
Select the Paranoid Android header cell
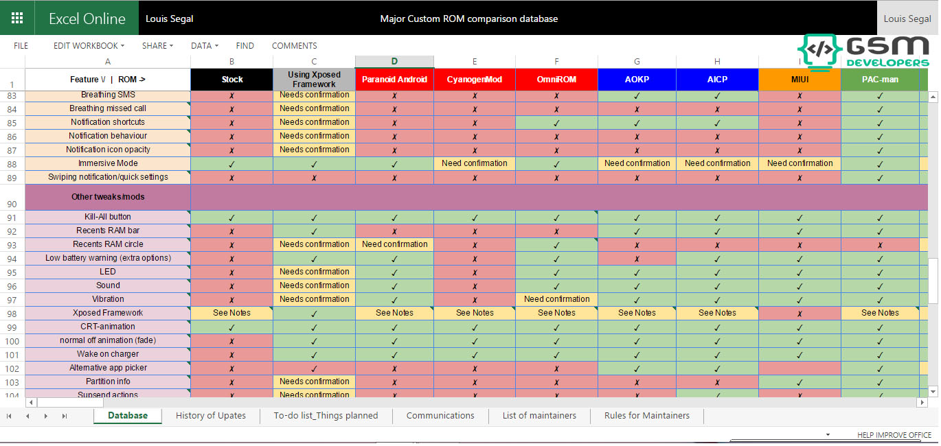[394, 80]
